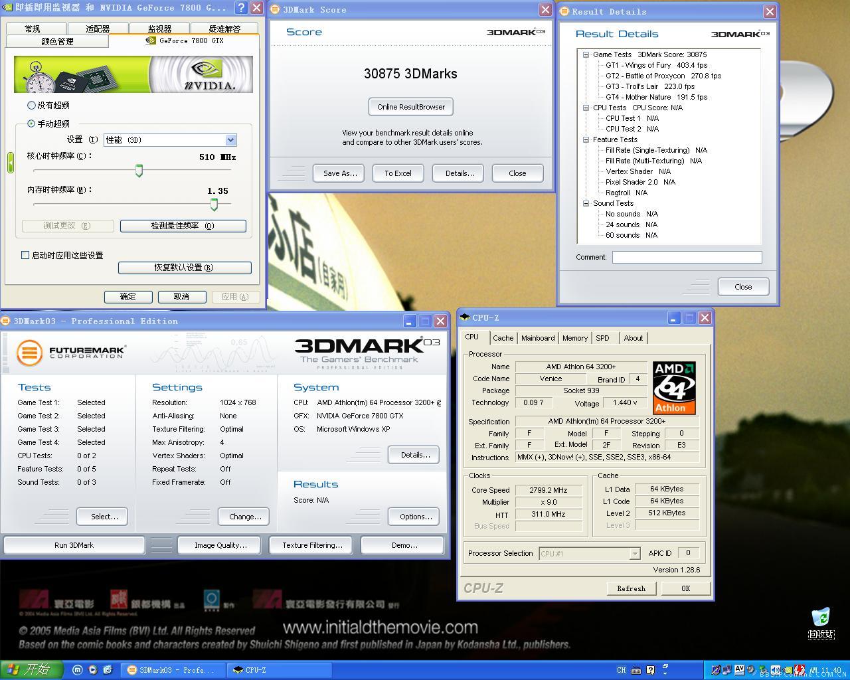Viewport: 850px width, 680px height.
Task: Click Texture Filtering... button
Action: (312, 545)
